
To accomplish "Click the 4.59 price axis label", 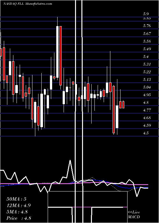I will pos(147,126).
